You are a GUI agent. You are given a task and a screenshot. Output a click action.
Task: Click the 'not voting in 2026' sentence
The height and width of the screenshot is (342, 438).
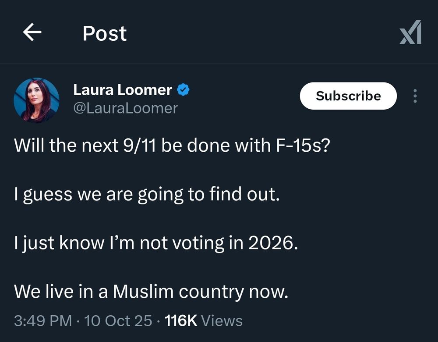click(x=156, y=243)
